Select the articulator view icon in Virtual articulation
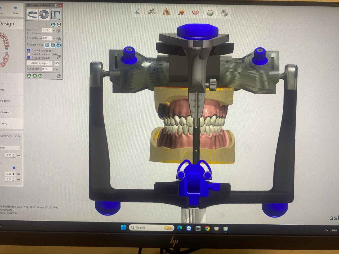Viewport: 339px width, 254px height. 56,14
